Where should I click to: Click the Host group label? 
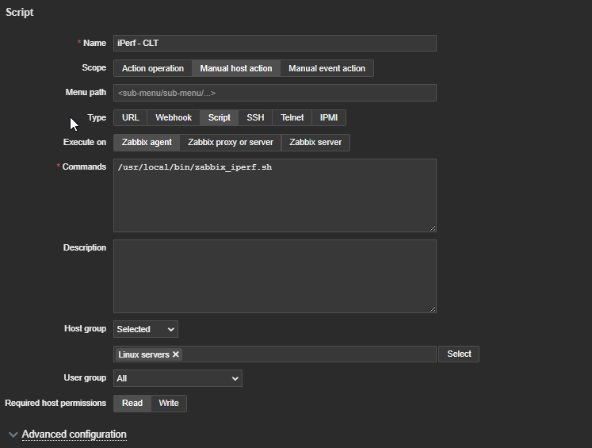(86, 328)
